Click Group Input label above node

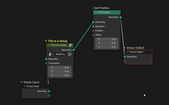point(31,82)
